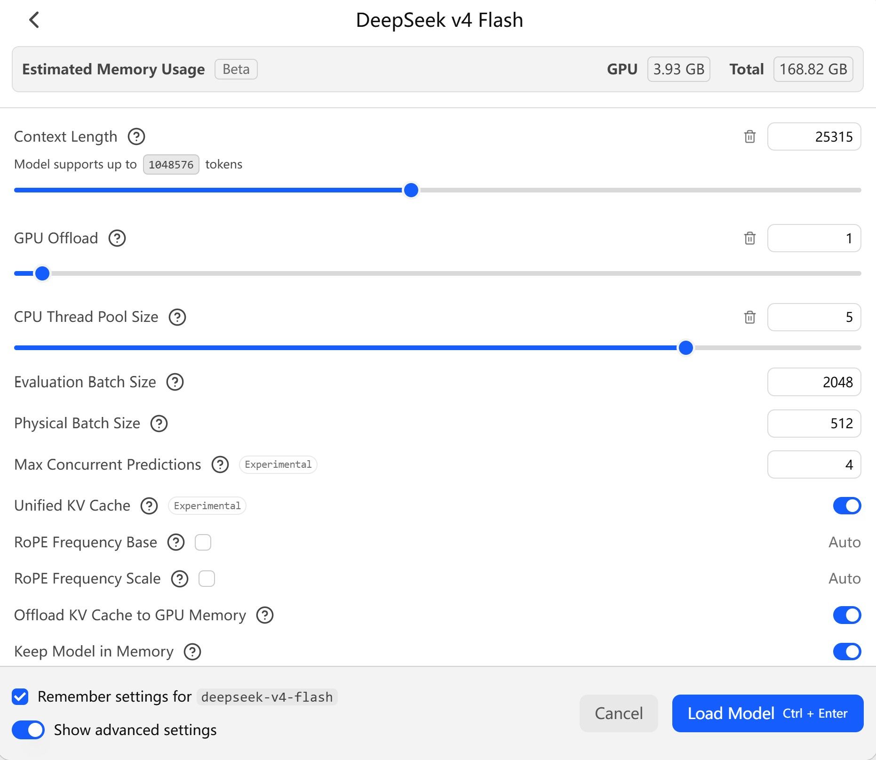Click the CPU Thread Pool Size slider handle
Image resolution: width=876 pixels, height=760 pixels.
[686, 348]
